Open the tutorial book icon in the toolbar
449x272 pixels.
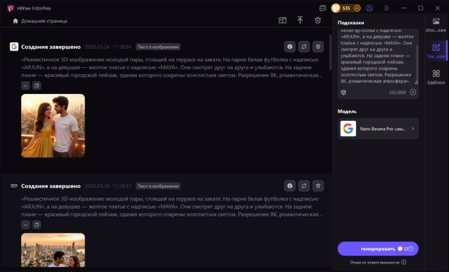pos(282,20)
